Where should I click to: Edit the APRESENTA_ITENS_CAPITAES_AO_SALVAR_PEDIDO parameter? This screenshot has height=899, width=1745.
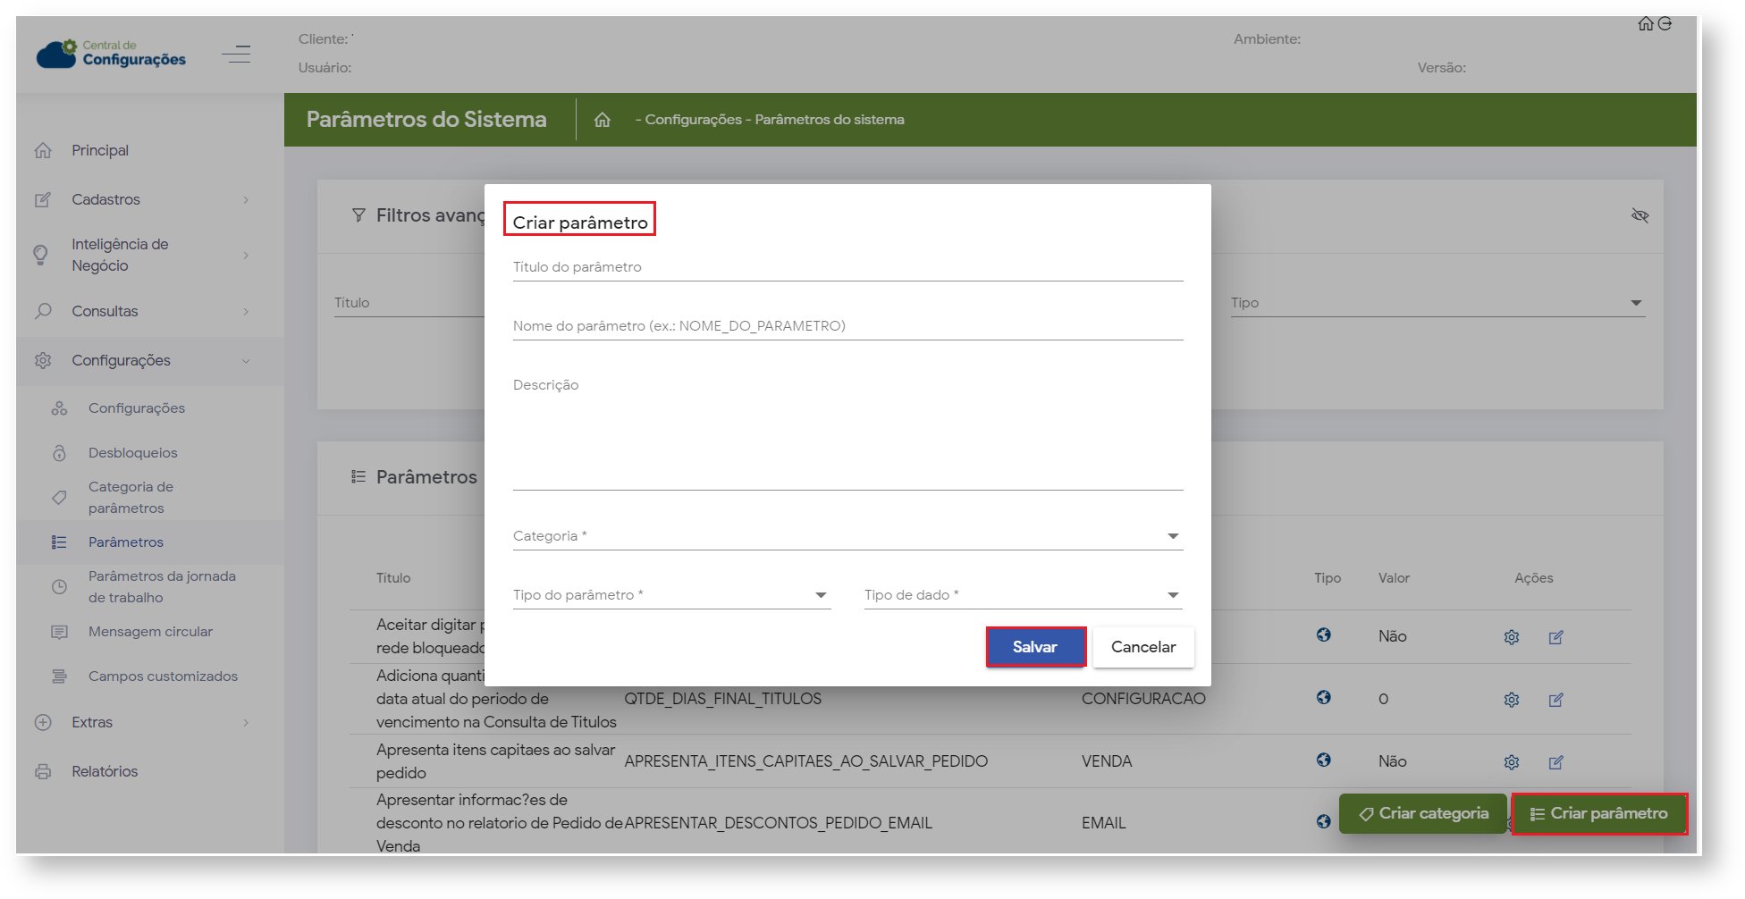[x=1555, y=762]
